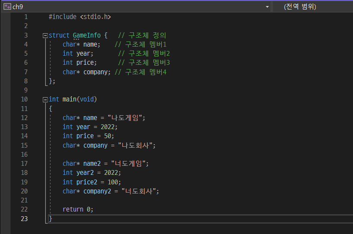Click the GameInfo struct name
Screen dimensions: 353x234
[87, 35]
